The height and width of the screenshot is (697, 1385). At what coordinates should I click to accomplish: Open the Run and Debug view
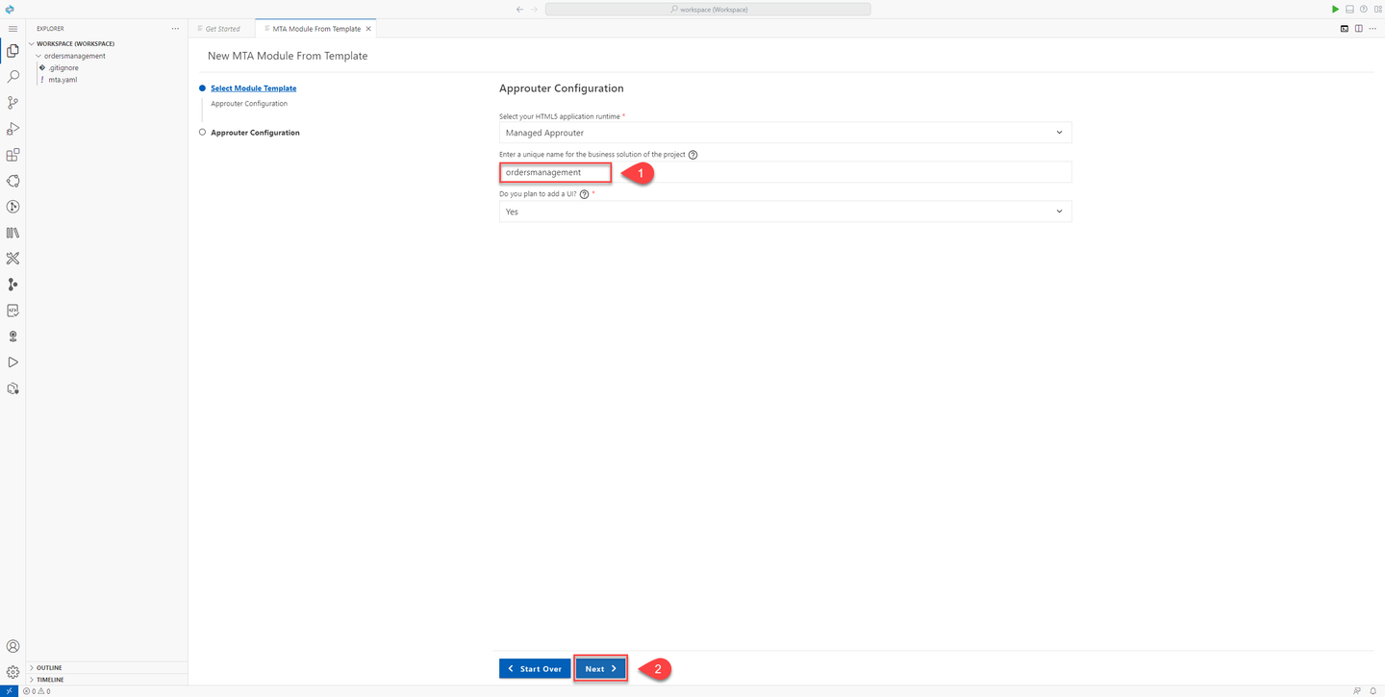(13, 129)
